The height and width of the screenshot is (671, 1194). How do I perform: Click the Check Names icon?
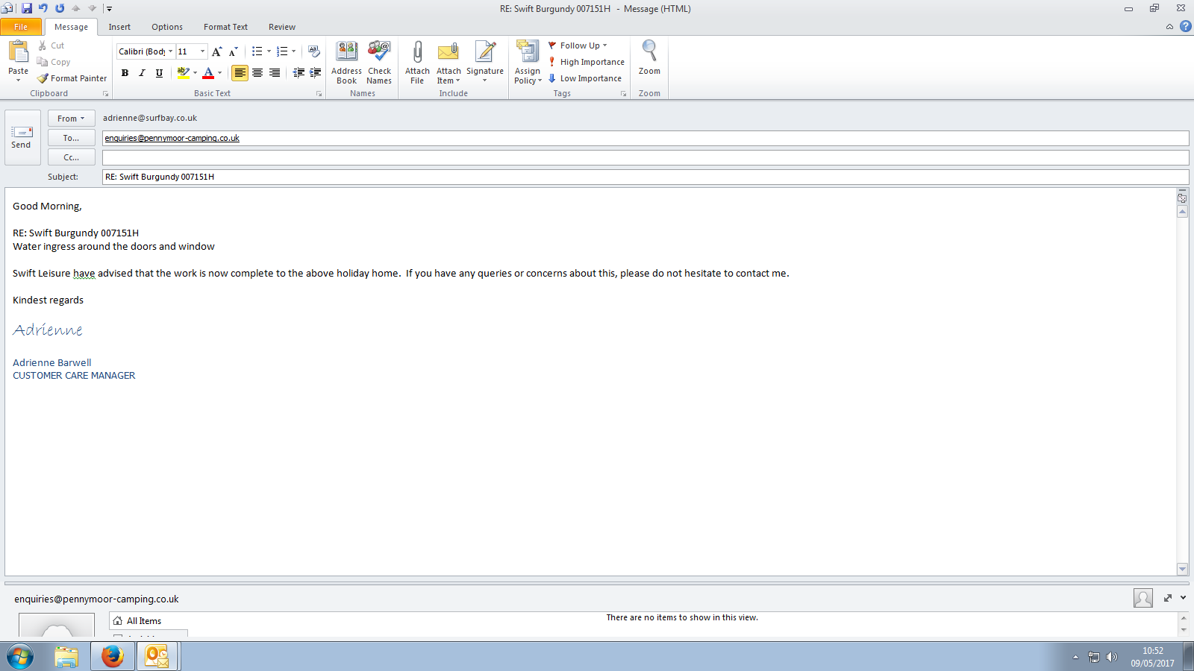tap(379, 63)
